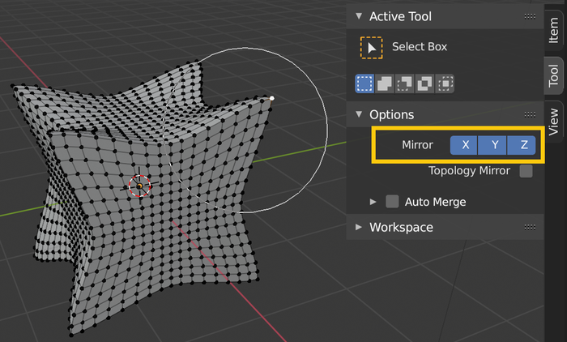Choose the Set New Selection mode
The height and width of the screenshot is (342, 567).
(364, 83)
